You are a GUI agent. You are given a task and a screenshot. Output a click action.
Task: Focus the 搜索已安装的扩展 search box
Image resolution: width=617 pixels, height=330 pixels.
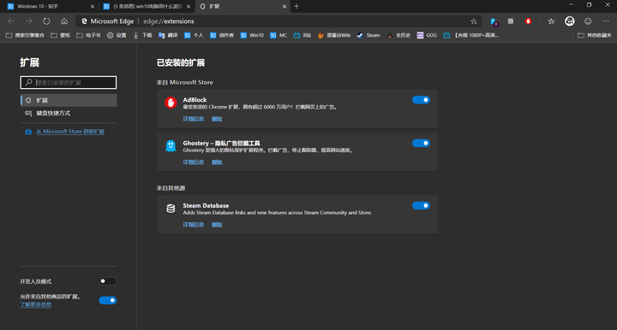[x=69, y=82]
